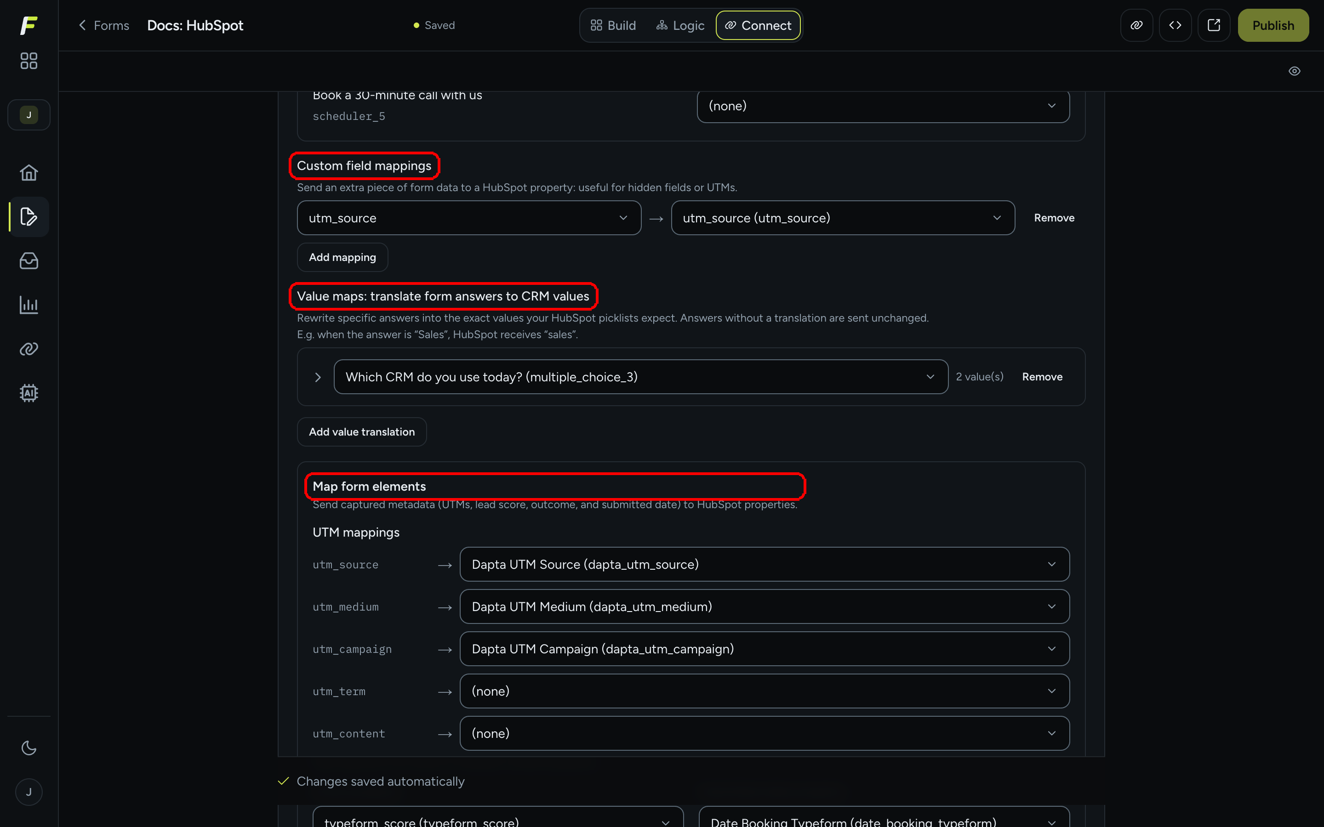This screenshot has height=827, width=1324.
Task: Publish the form
Action: coord(1273,25)
